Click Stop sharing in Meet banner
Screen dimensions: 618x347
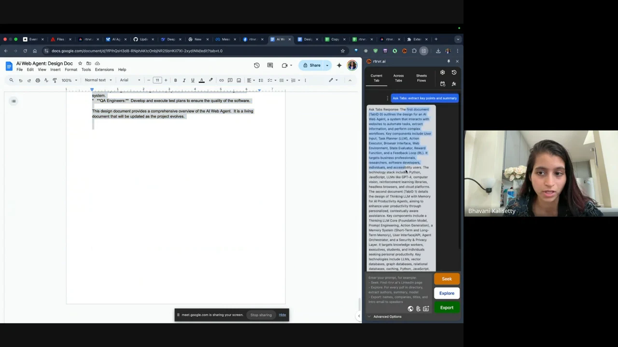(x=261, y=315)
